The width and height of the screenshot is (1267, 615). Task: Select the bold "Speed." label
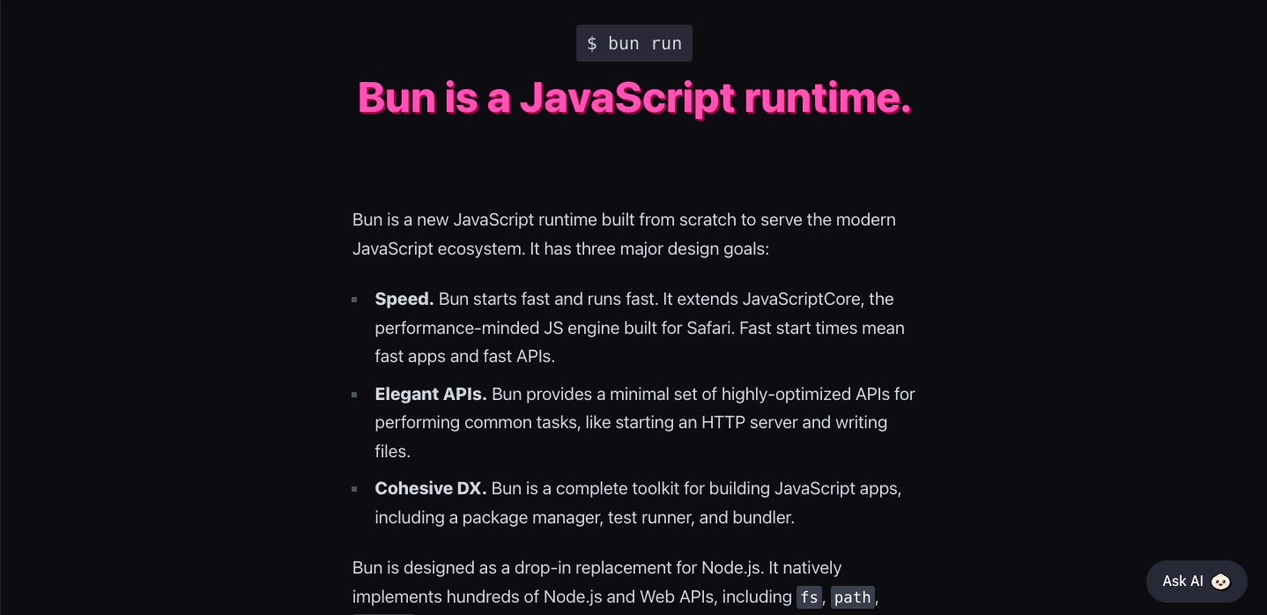(404, 299)
